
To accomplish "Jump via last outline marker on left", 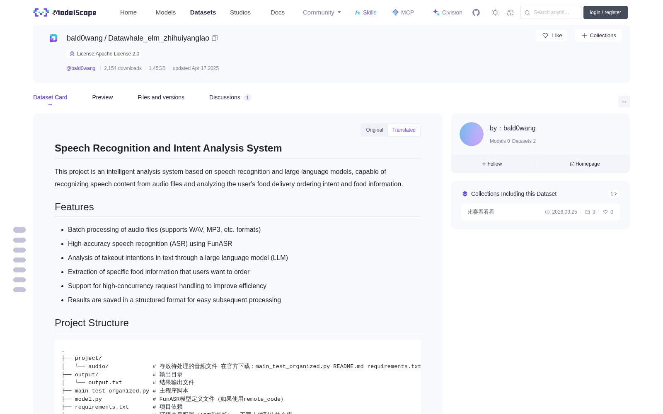I will 19,290.
